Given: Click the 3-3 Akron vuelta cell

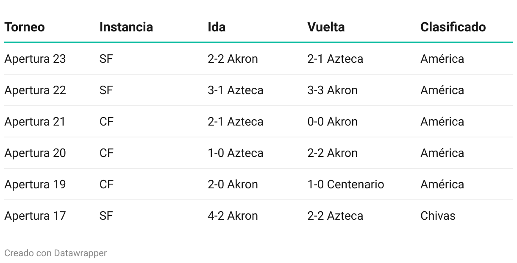Looking at the screenshot, I should pos(332,90).
